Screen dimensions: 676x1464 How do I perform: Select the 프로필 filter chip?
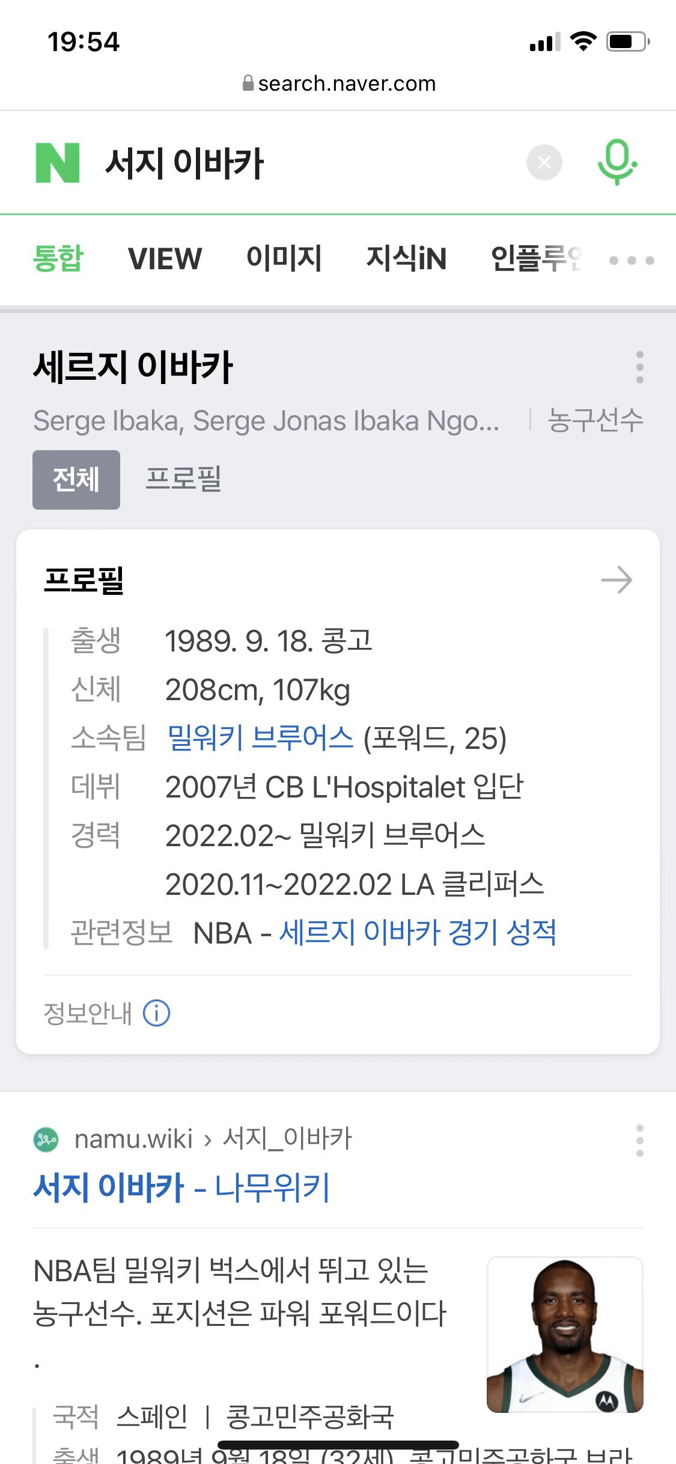(x=183, y=480)
